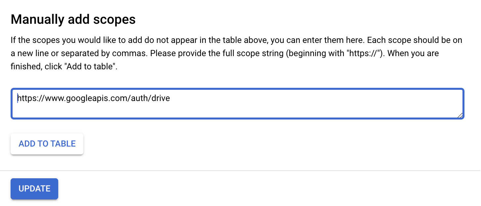Click the quoted "https://" in the instructions
481x206 pixels.
361,53
